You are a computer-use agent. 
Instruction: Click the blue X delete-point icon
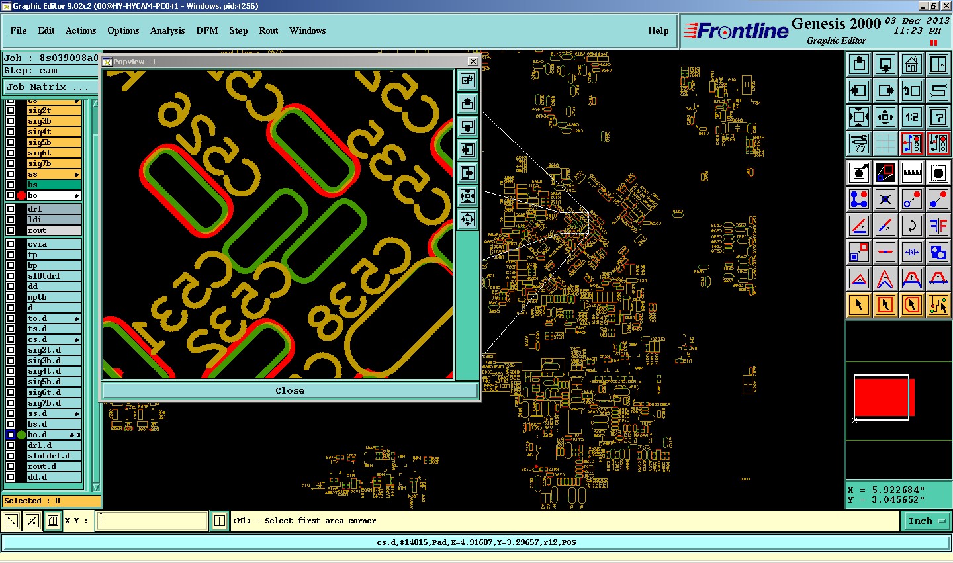(885, 199)
